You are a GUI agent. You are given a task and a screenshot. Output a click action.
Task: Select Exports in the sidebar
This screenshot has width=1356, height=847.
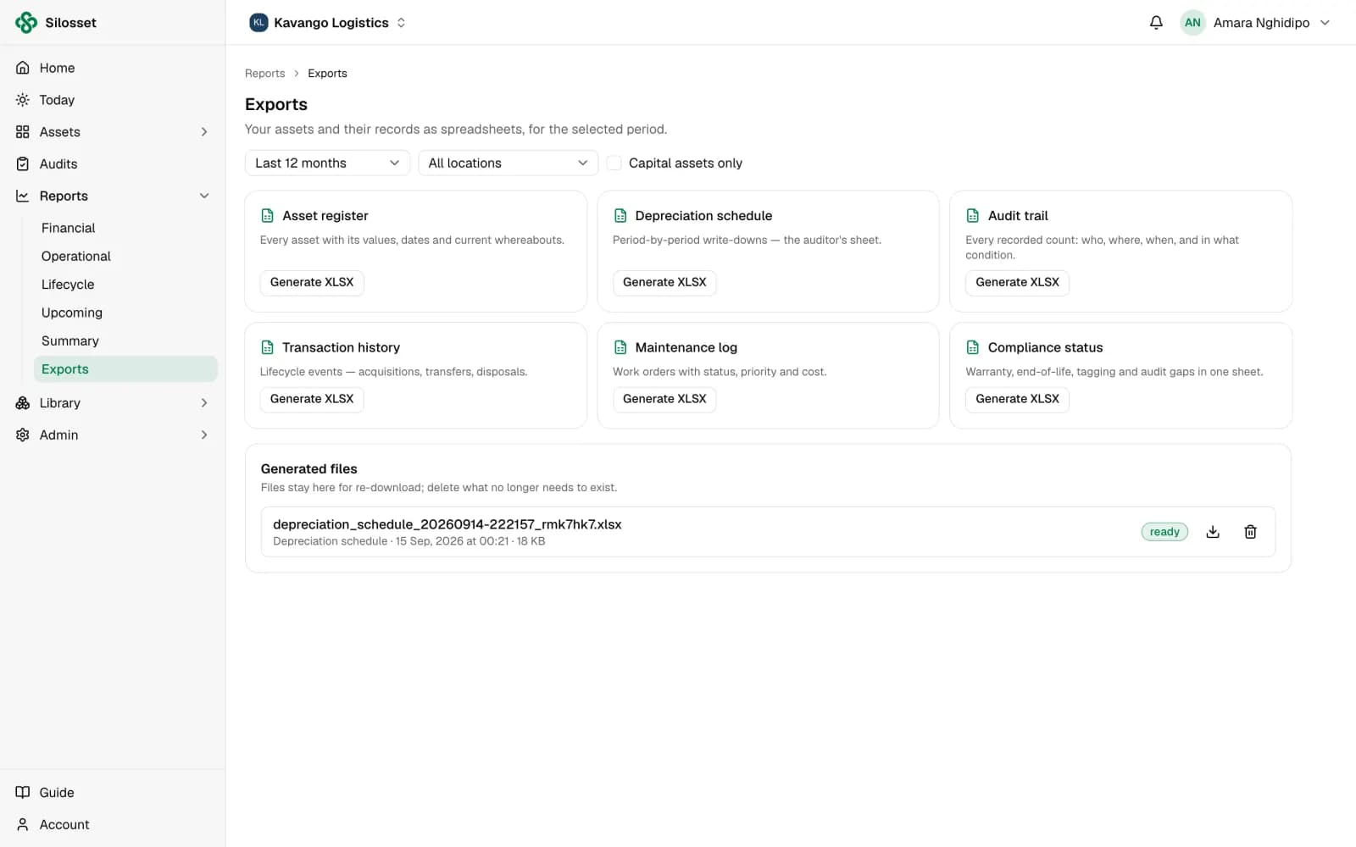[x=125, y=369]
